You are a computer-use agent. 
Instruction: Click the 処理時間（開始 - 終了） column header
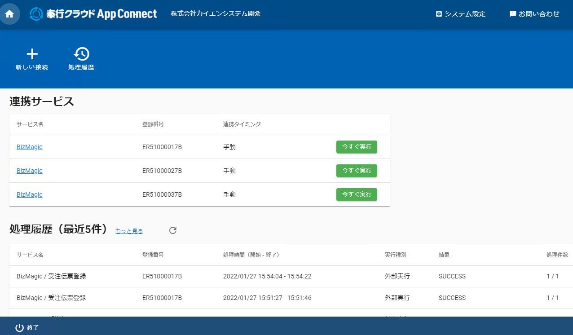251,255
